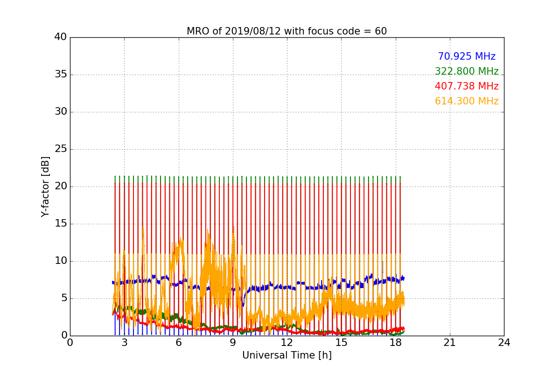This screenshot has height=373, width=560.
Task: Click the y-axis tick label 10
Action: [x=61, y=261]
